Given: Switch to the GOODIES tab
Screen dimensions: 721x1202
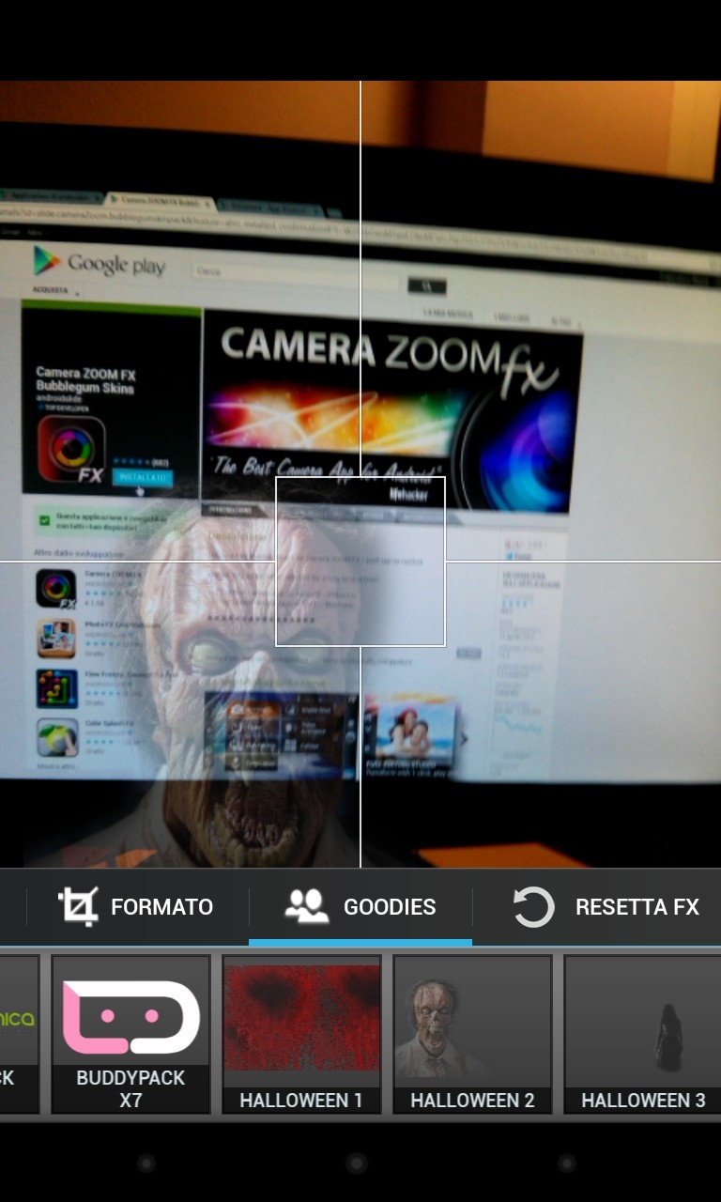Looking at the screenshot, I should (x=389, y=907).
